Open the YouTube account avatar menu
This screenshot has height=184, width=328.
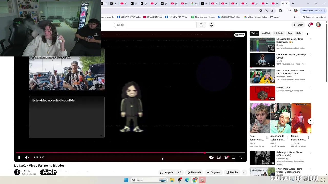pyautogui.click(x=318, y=25)
